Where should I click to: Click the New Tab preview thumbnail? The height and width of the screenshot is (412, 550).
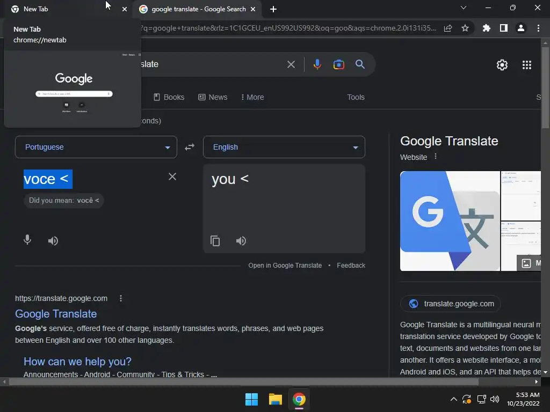point(73,89)
